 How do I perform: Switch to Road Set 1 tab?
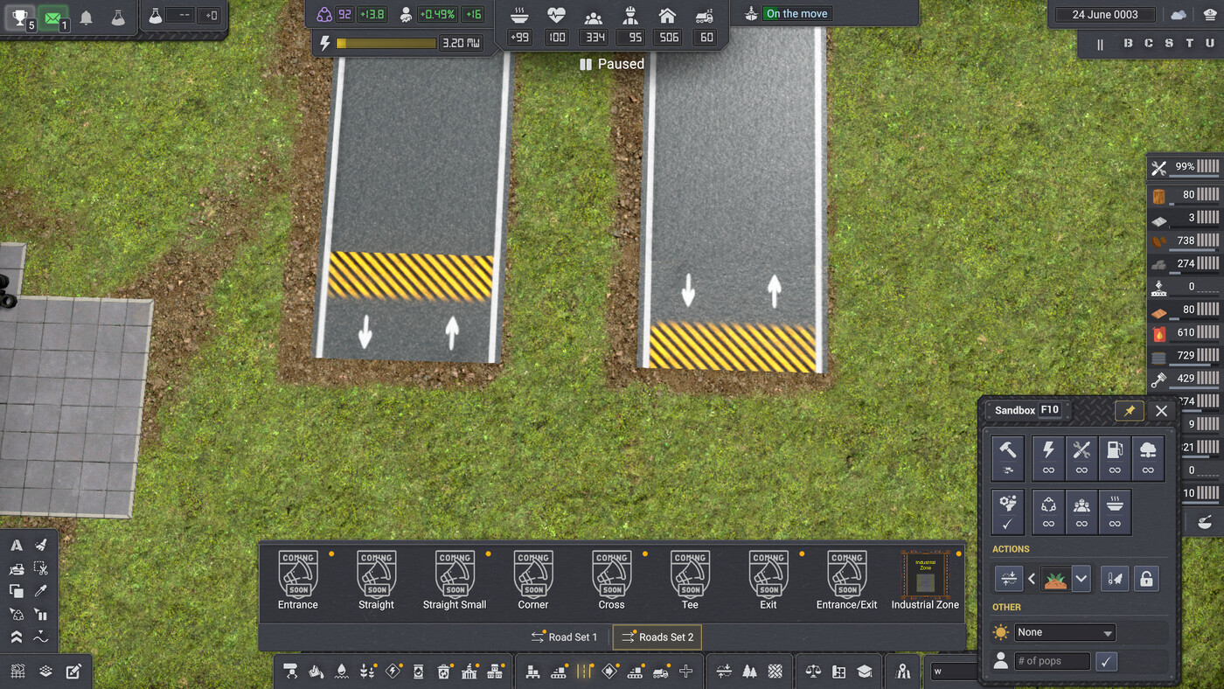[565, 637]
